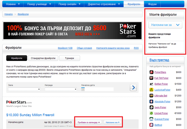The image size is (187, 129).
Task: Click Нагласете вашата часова зона link
Action: click(x=113, y=48)
